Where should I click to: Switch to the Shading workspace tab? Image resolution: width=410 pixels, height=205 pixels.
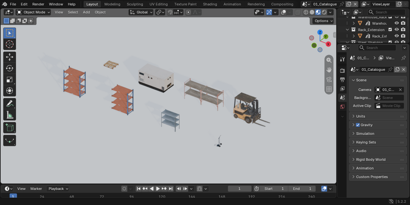[x=210, y=4]
